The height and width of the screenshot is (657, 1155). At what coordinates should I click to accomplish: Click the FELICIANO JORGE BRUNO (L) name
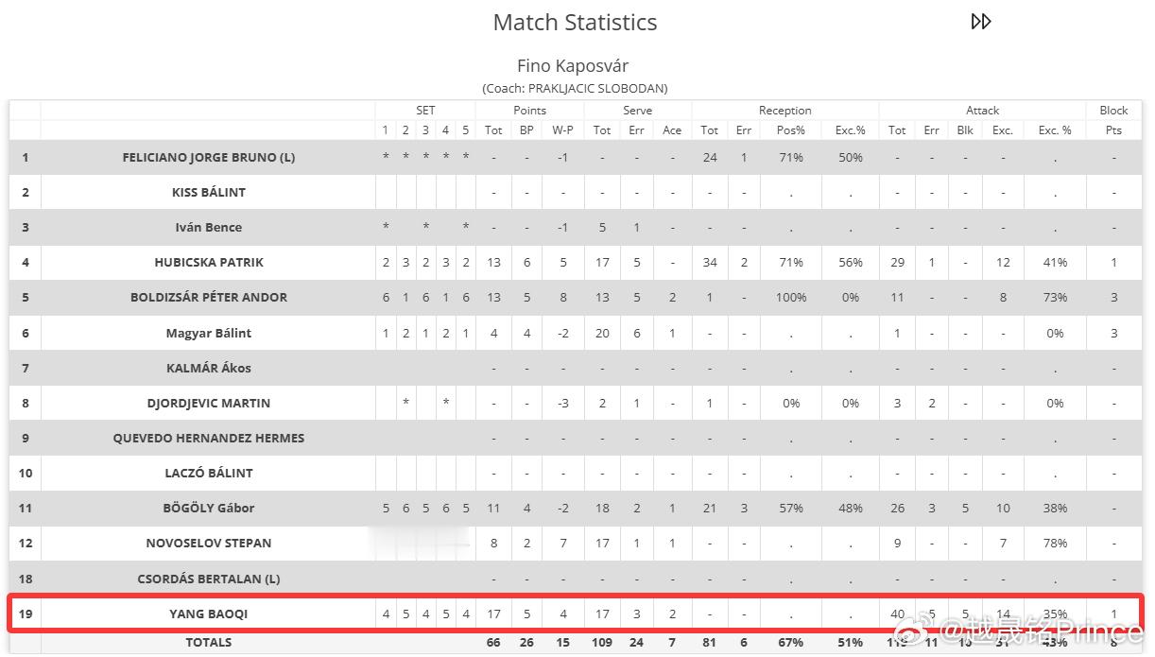click(x=209, y=157)
